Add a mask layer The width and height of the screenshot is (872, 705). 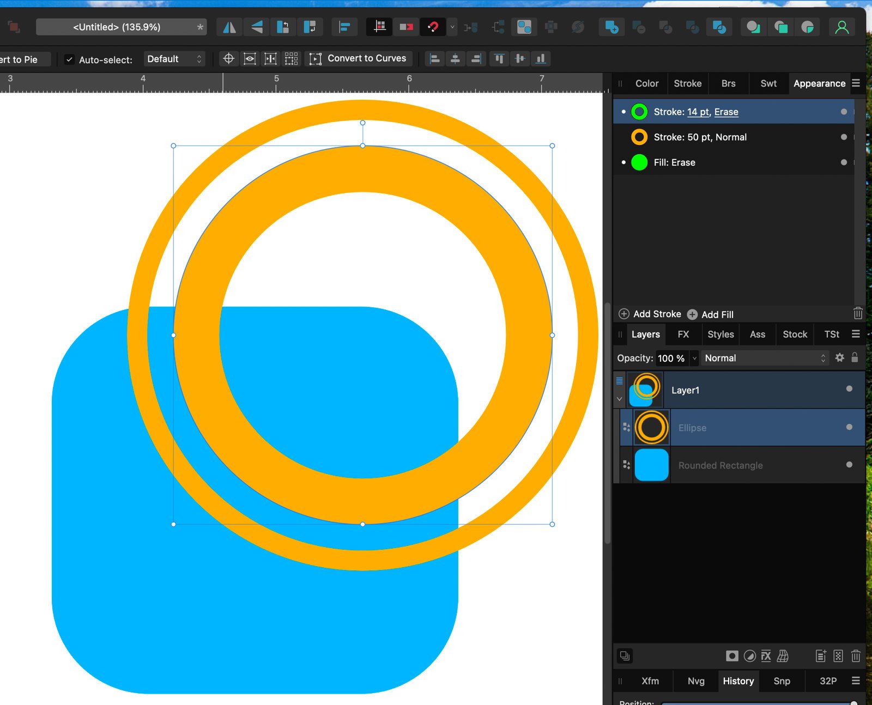(732, 656)
